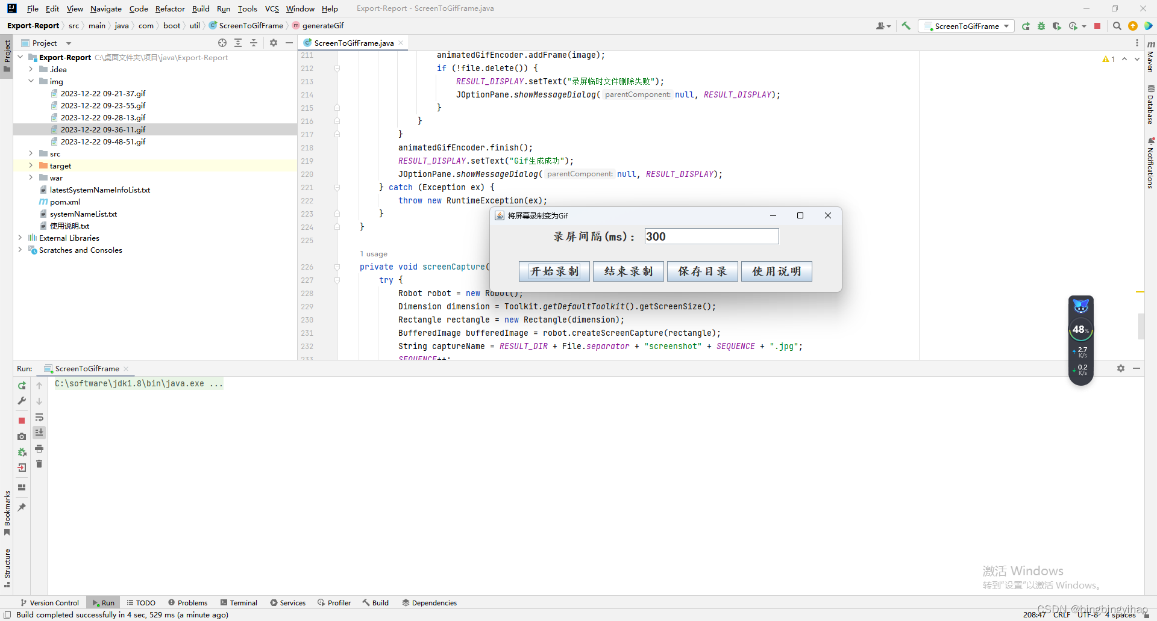
Task: Toggle the Project tool window stripe button
Action: [7, 55]
